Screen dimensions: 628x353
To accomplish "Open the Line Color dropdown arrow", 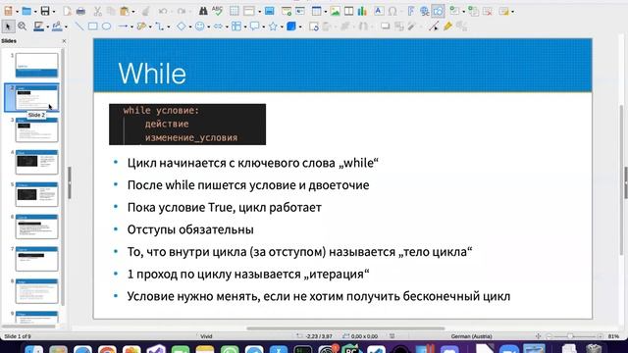I will tap(48, 26).
